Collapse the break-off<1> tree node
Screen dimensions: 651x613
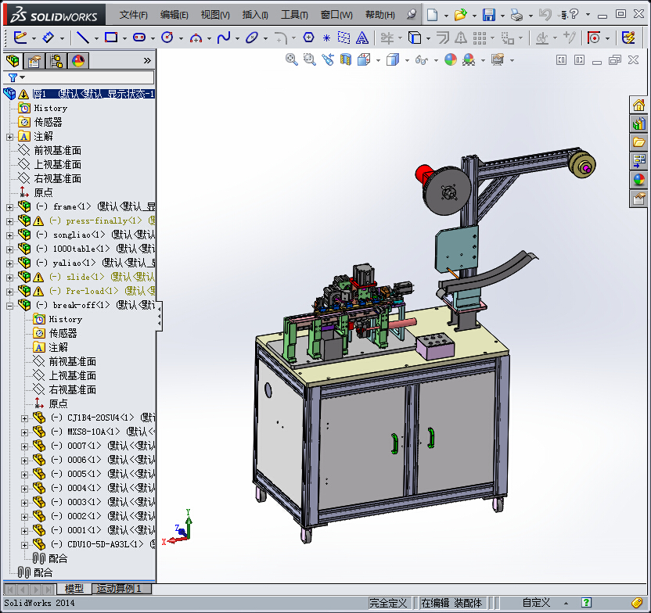pos(9,306)
